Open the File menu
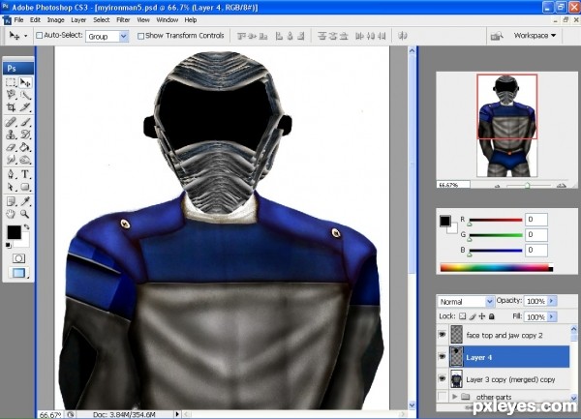581x419 pixels. 18,20
